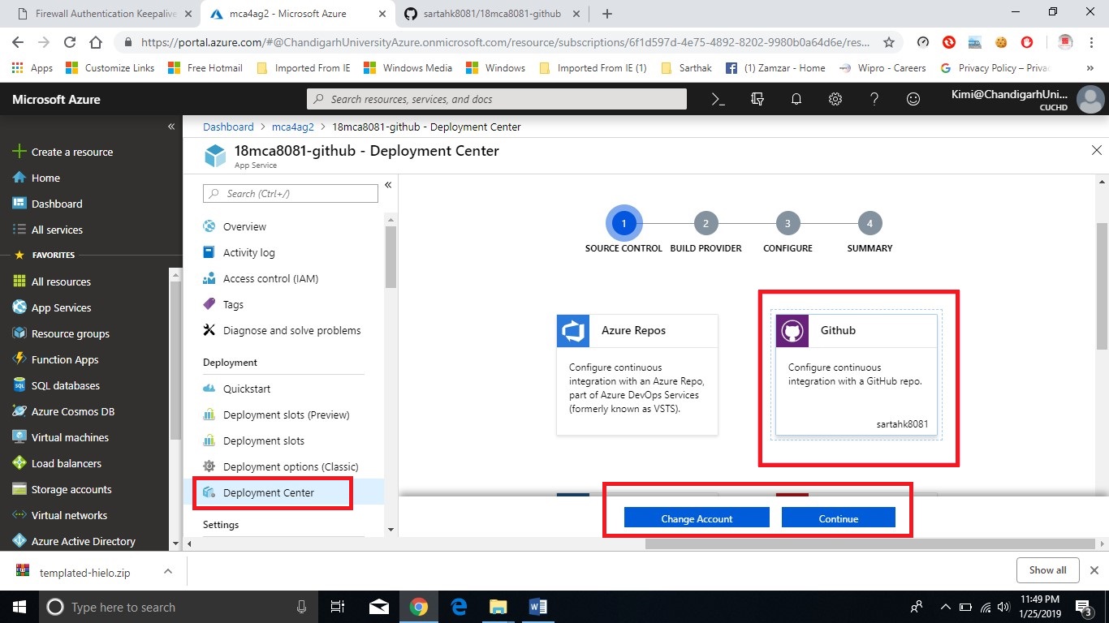Open Azure Cloud Shell icon
Image resolution: width=1109 pixels, height=623 pixels.
(718, 99)
